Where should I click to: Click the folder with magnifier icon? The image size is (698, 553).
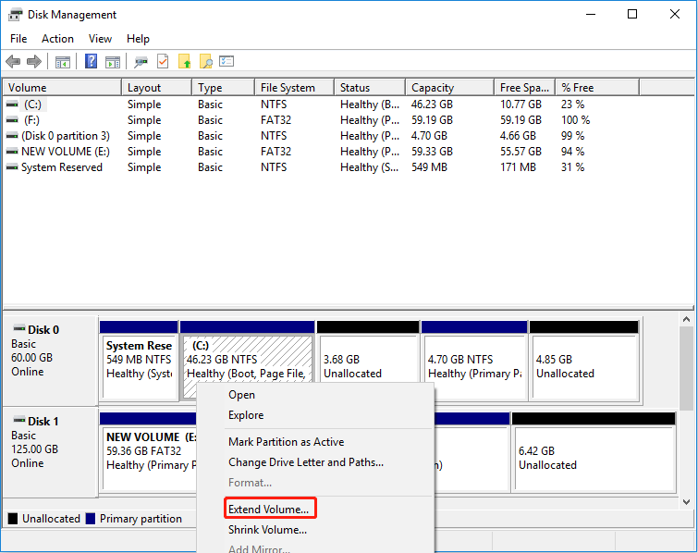pyautogui.click(x=206, y=61)
